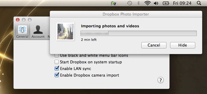Disable the Enable LAN sync checkbox
The height and width of the screenshot is (94, 207).
(x=57, y=68)
